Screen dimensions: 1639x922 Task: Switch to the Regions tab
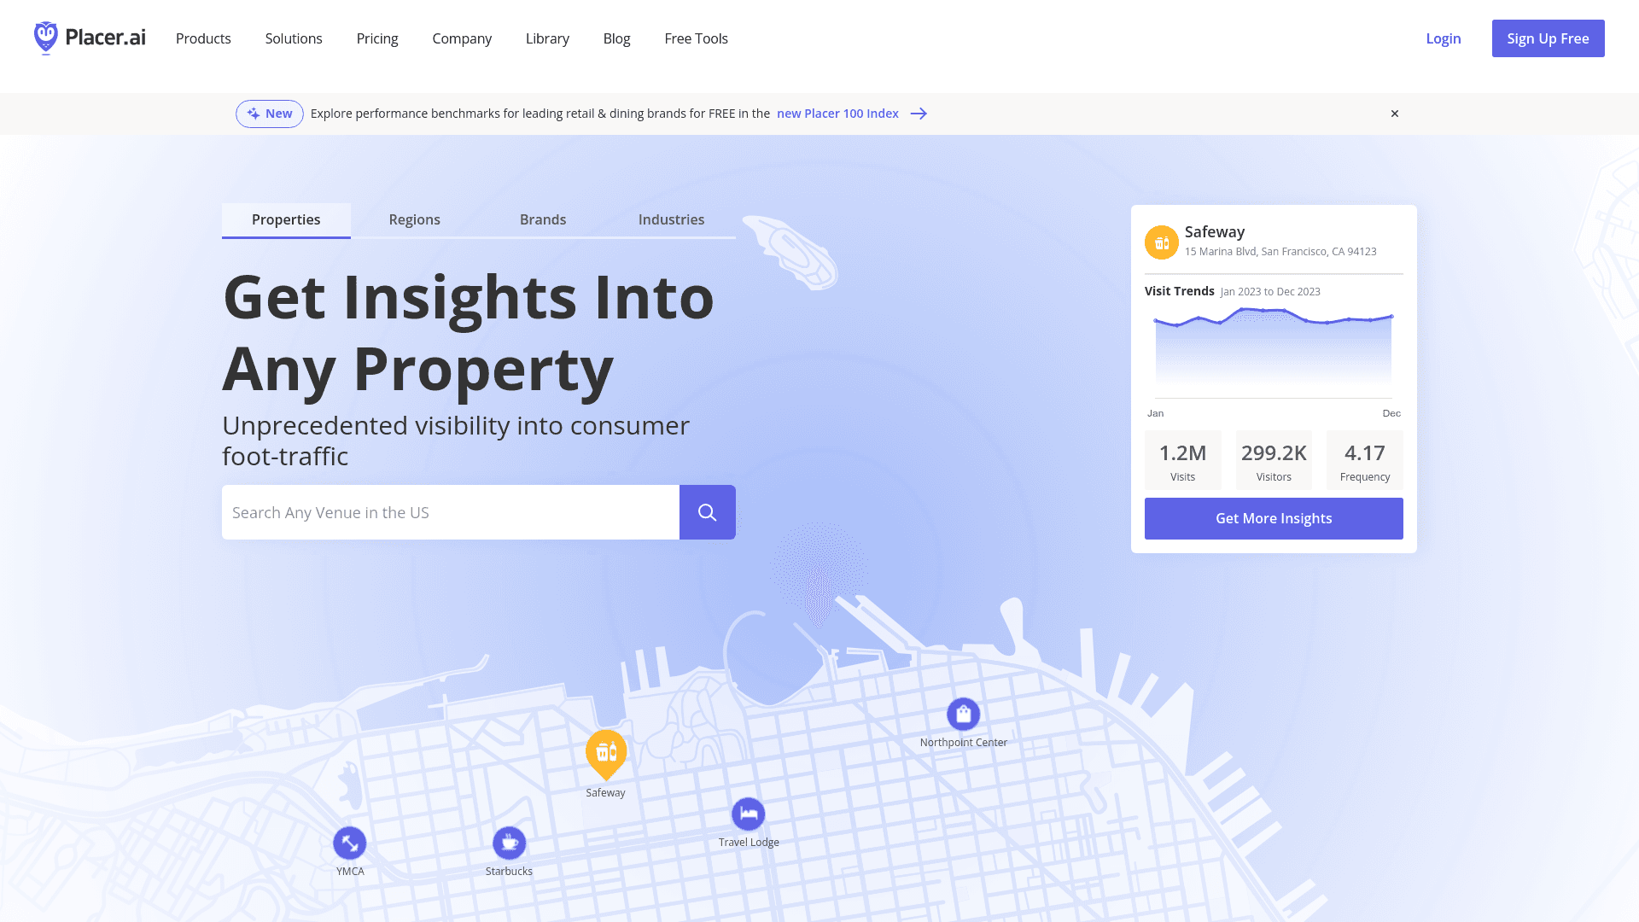[415, 219]
